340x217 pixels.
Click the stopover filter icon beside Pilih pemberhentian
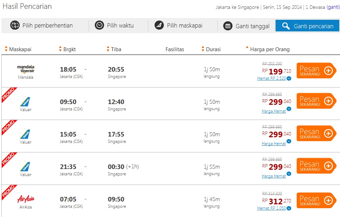15,25
